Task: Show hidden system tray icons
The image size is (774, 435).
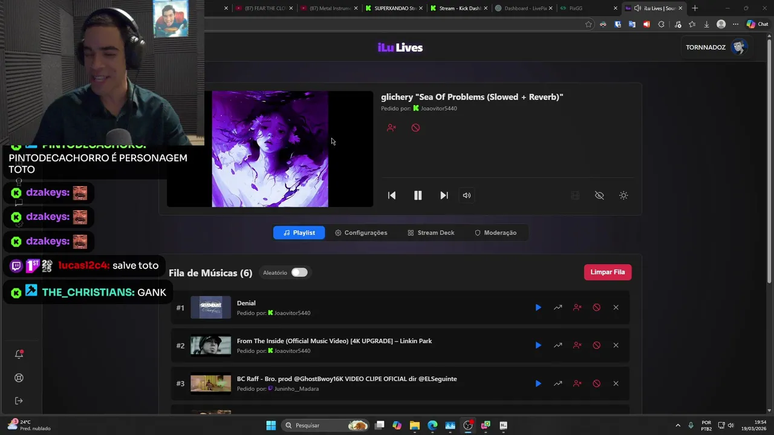Action: (x=677, y=425)
